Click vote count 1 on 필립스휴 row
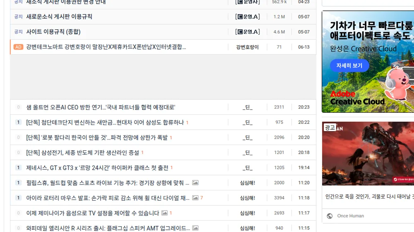This screenshot has height=232, width=414. click(18, 182)
